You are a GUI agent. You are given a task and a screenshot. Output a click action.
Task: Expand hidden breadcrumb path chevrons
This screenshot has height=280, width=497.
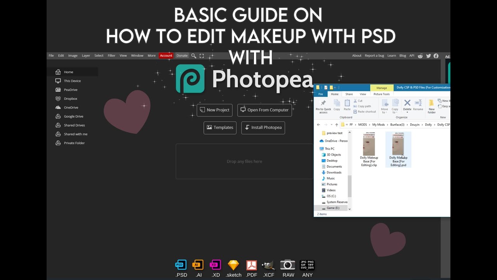(347, 125)
